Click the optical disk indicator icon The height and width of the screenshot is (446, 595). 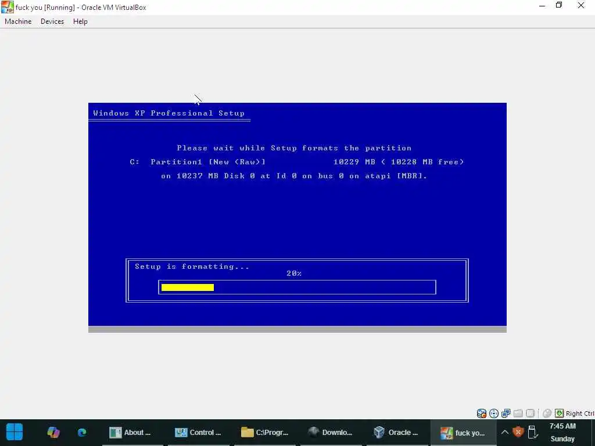tap(494, 413)
